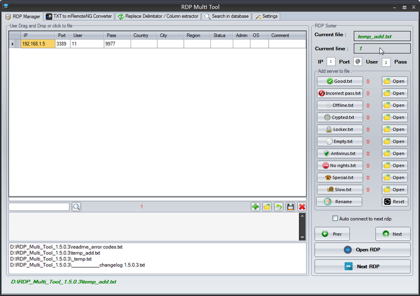Click the open folder icon below the table
420x296 pixels.
pyautogui.click(x=267, y=207)
